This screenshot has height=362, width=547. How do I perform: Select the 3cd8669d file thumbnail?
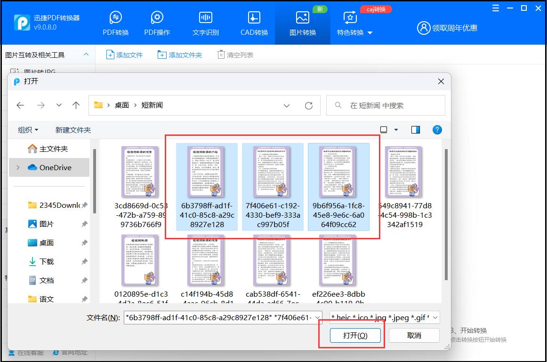pyautogui.click(x=139, y=172)
